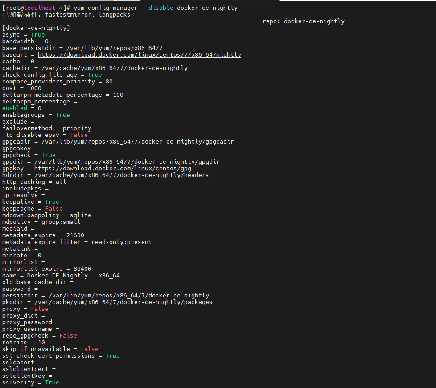Select "failovermethod = priority" line
This screenshot has width=436, height=388.
pos(47,128)
